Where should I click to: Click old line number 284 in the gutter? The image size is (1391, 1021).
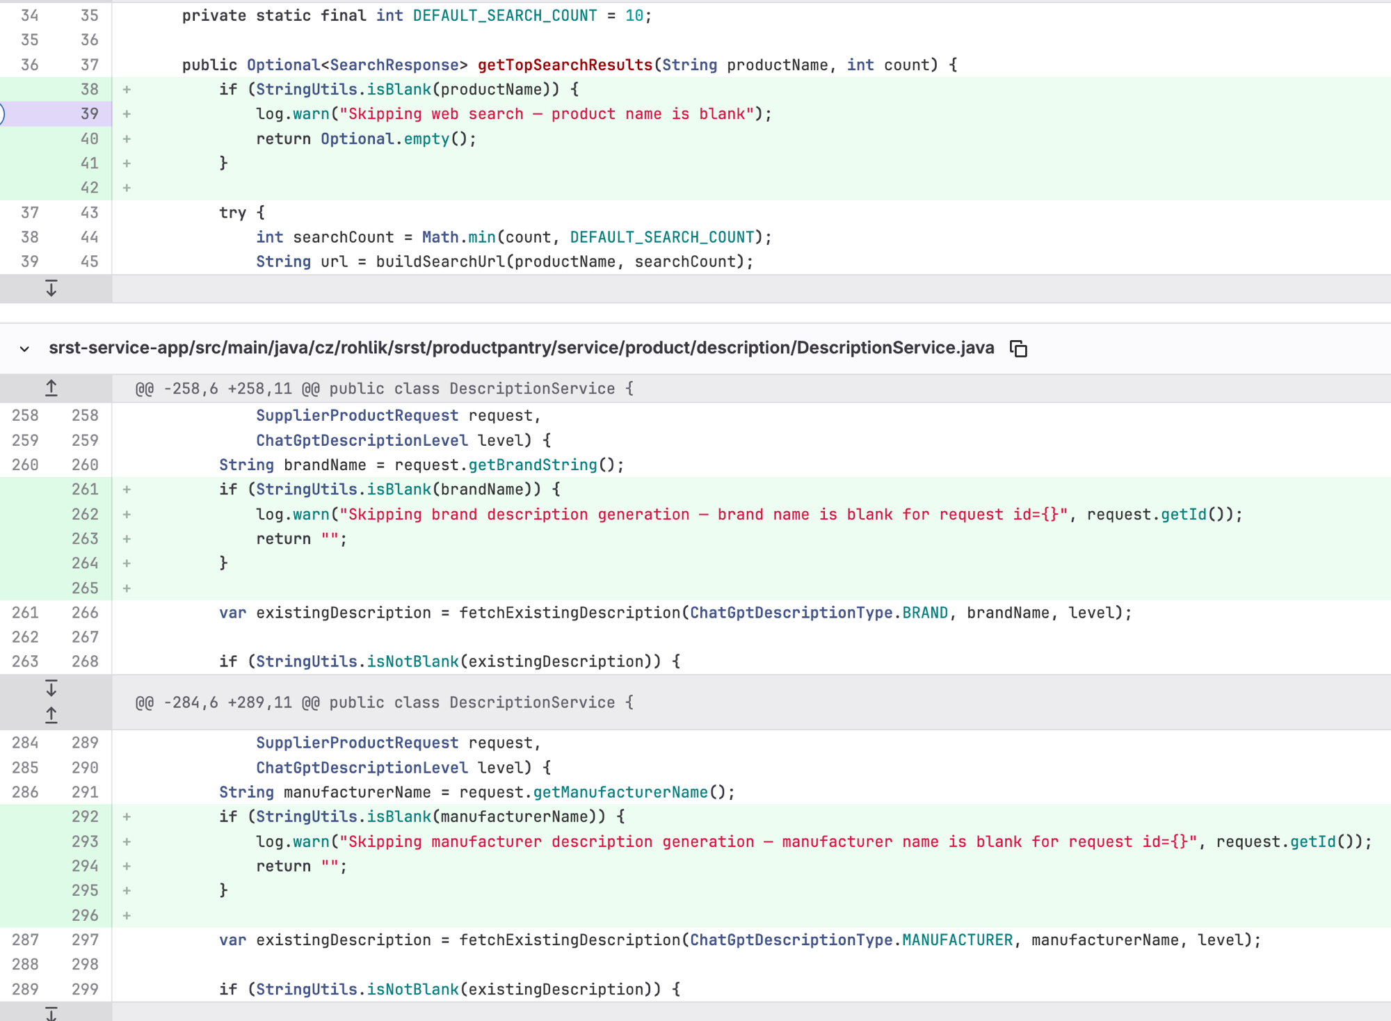pyautogui.click(x=25, y=743)
